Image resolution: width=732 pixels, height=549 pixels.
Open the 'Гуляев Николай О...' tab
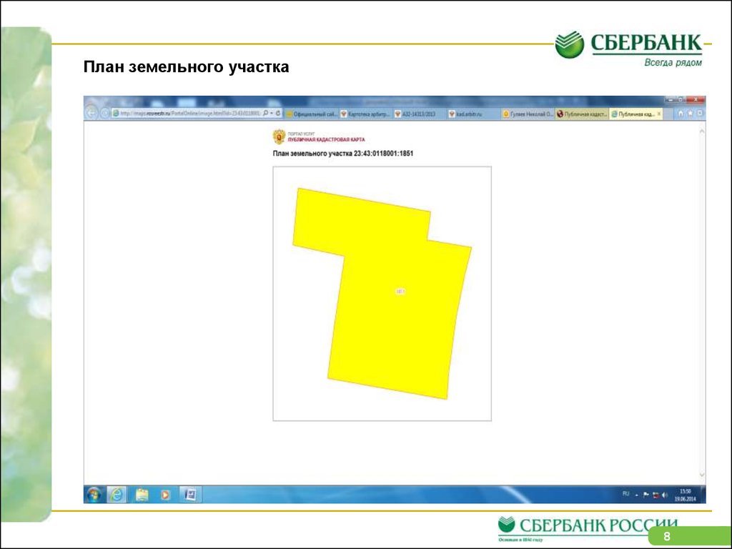pos(528,114)
